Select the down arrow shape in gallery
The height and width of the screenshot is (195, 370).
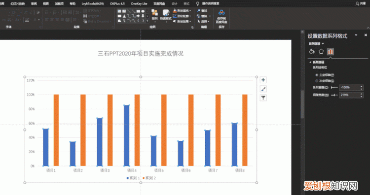tap(143, 16)
